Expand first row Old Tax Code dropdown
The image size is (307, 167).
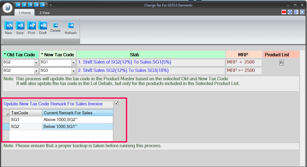pos(36,63)
